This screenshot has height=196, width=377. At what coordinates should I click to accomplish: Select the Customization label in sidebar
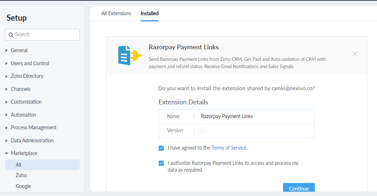(x=26, y=102)
